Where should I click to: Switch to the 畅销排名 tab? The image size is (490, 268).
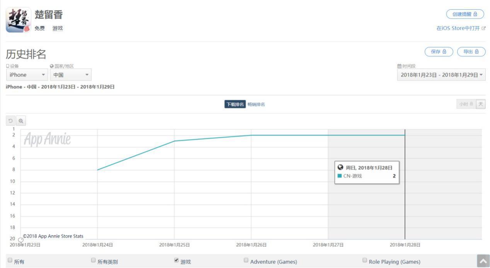pyautogui.click(x=256, y=105)
